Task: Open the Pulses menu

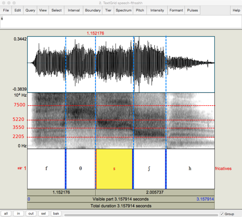Action: point(193,10)
